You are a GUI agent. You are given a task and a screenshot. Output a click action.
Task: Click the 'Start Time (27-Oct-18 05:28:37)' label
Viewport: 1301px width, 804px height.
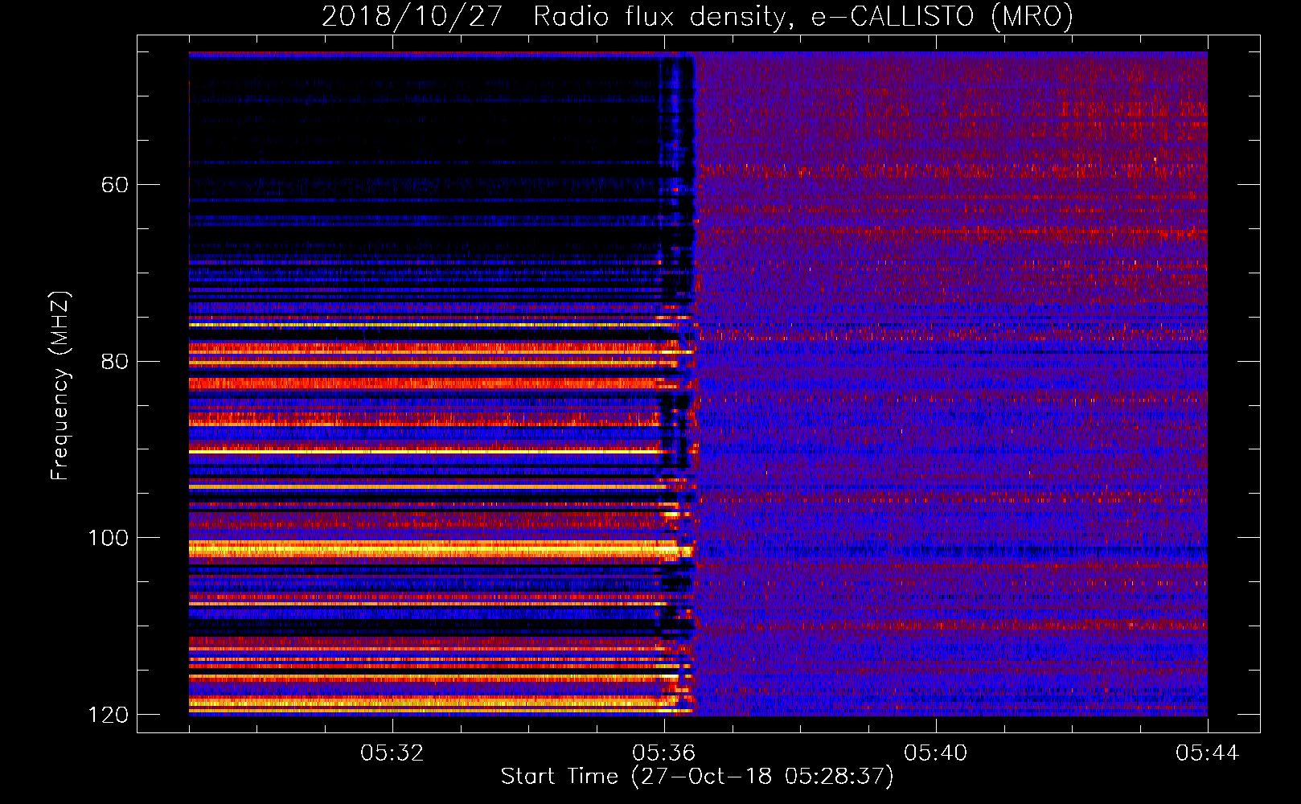coord(697,777)
